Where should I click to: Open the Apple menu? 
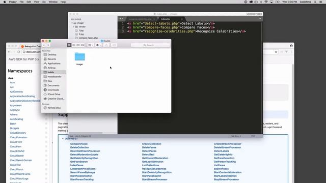[5, 2]
